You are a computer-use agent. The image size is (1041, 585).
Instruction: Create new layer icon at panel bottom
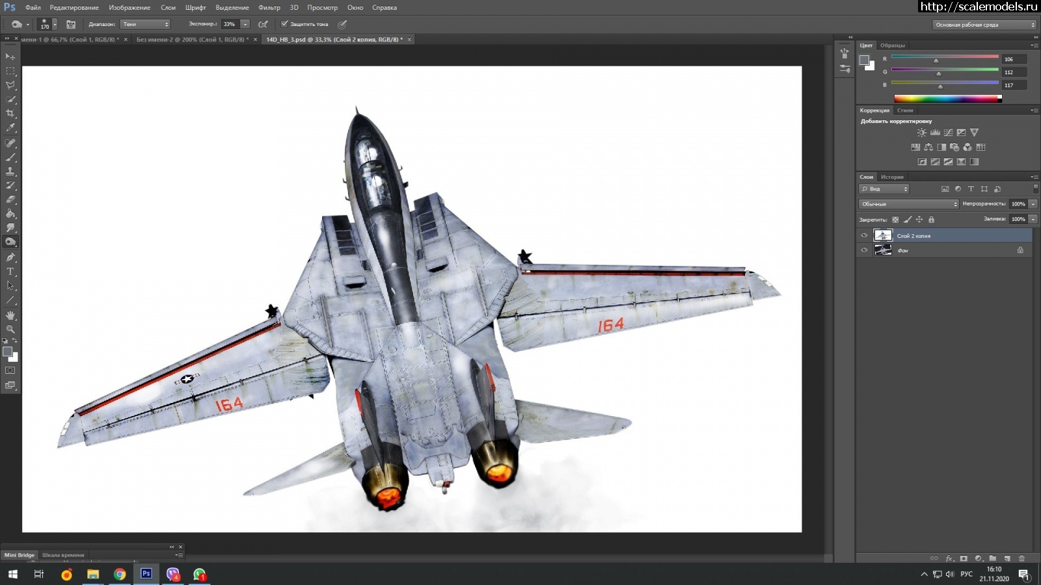pyautogui.click(x=1007, y=558)
